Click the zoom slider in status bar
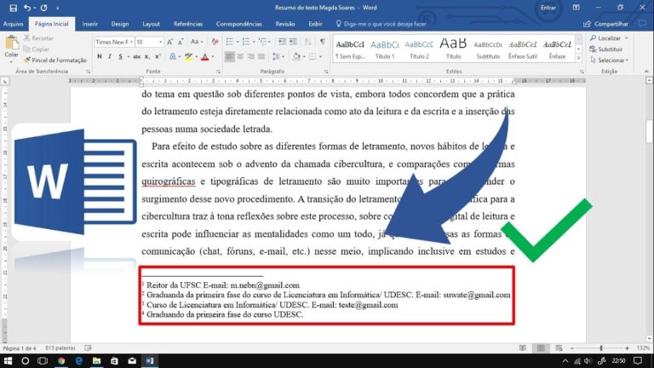The height and width of the screenshot is (368, 654). point(600,348)
